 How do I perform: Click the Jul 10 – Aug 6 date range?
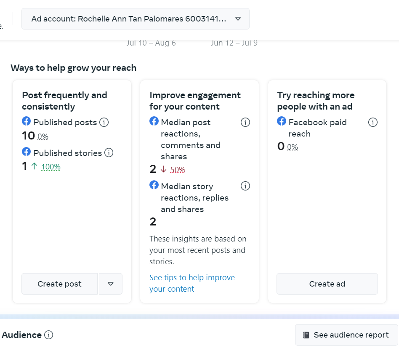(x=151, y=43)
